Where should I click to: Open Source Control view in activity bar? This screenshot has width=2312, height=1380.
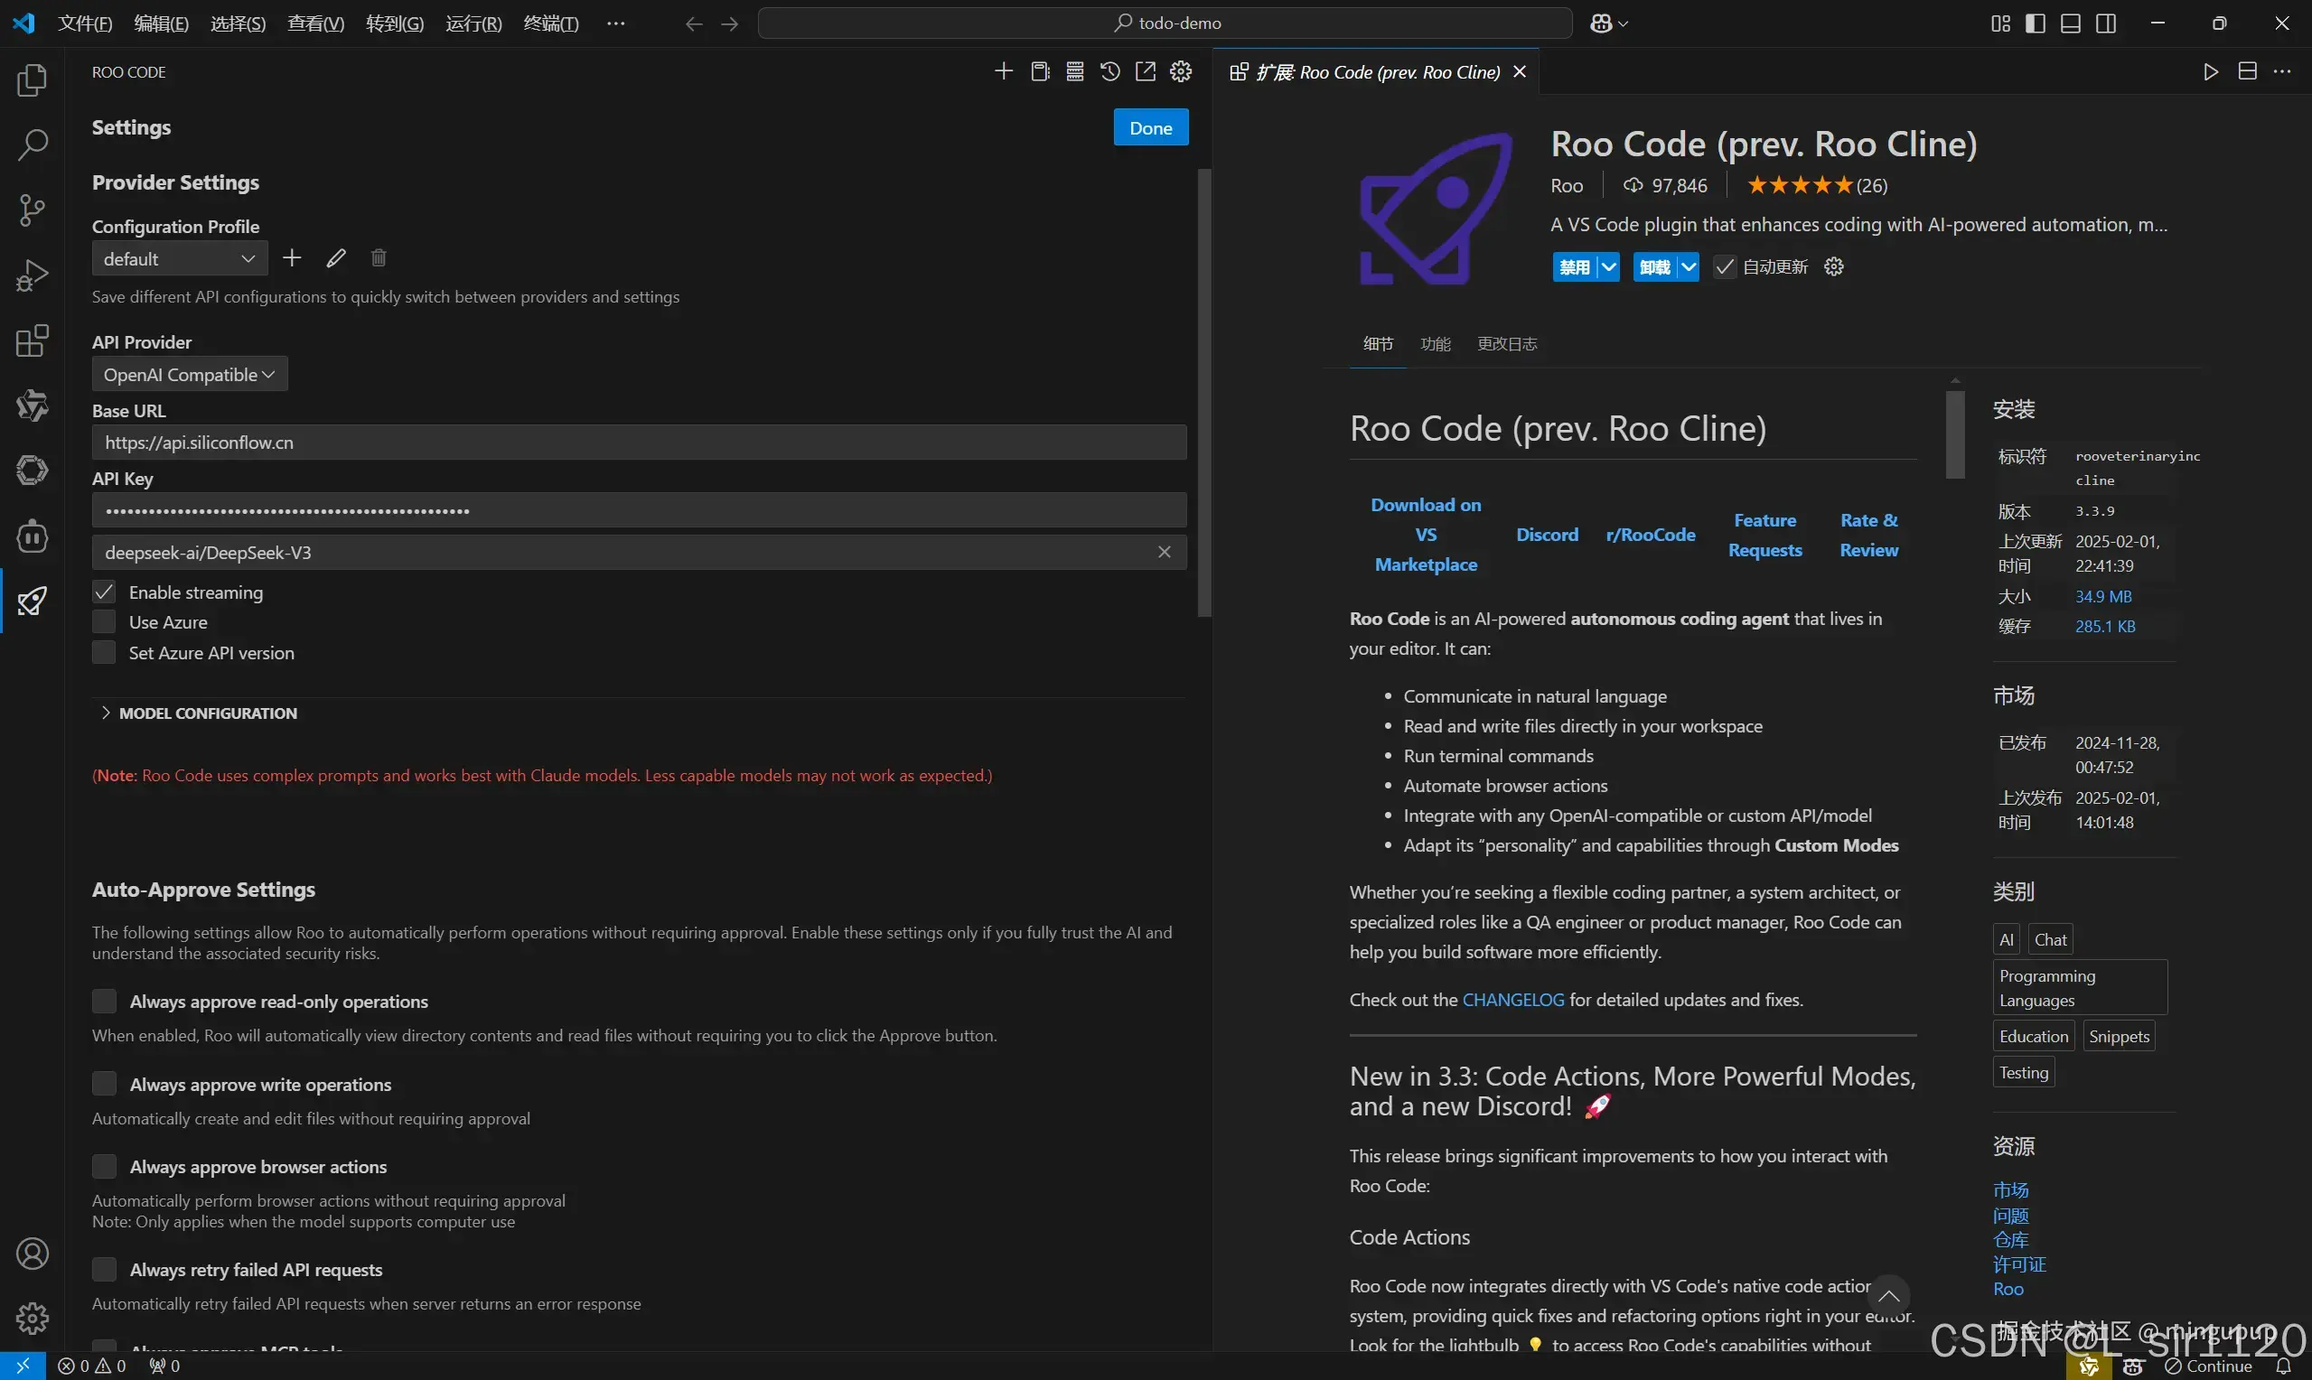pyautogui.click(x=33, y=210)
